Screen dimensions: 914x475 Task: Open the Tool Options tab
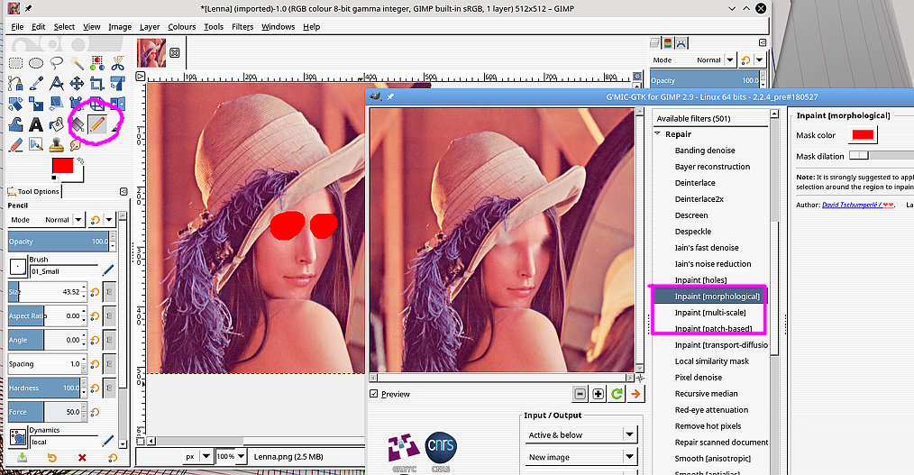[x=34, y=191]
